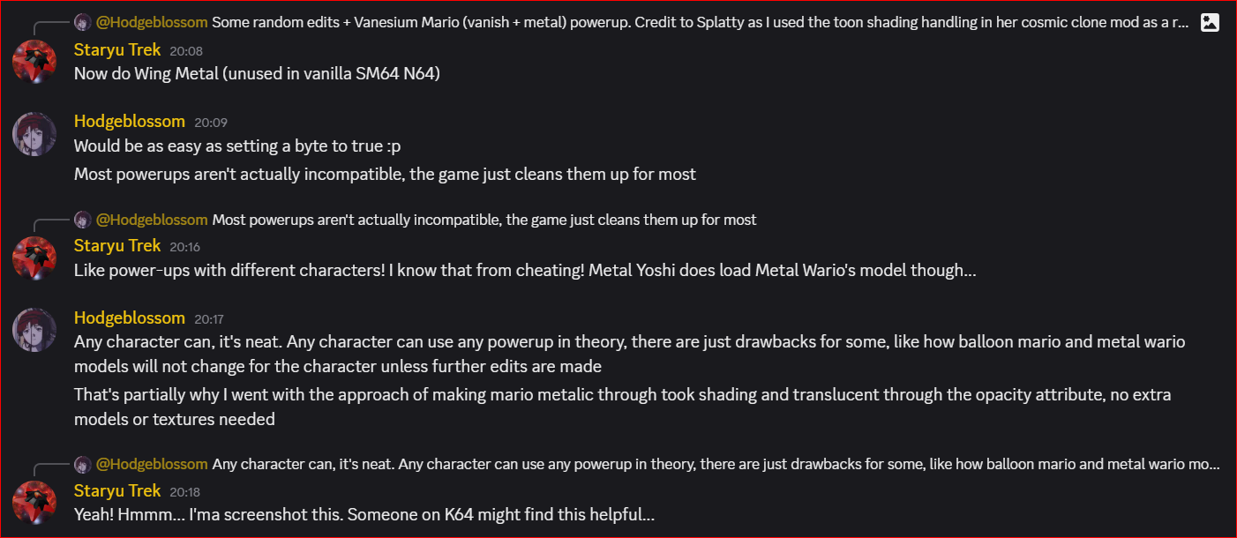1237x538 pixels.
Task: Click @Hodgeblossom mention above the 20:18 message
Action: [152, 464]
